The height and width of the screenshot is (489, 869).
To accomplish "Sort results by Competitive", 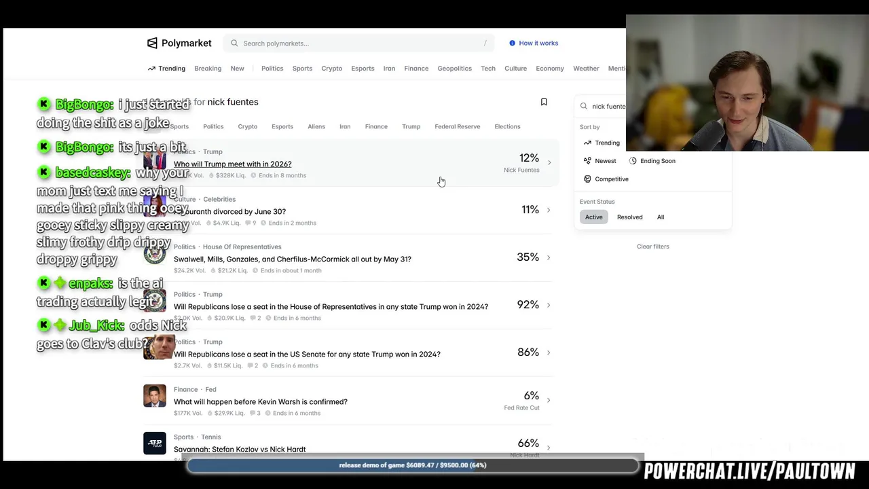I will [606, 179].
